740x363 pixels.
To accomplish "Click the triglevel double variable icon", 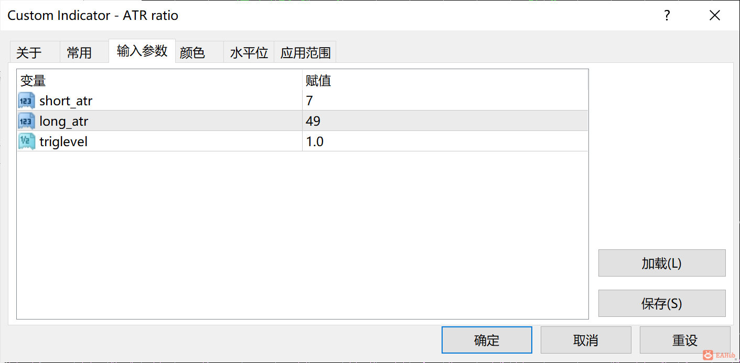I will point(26,141).
